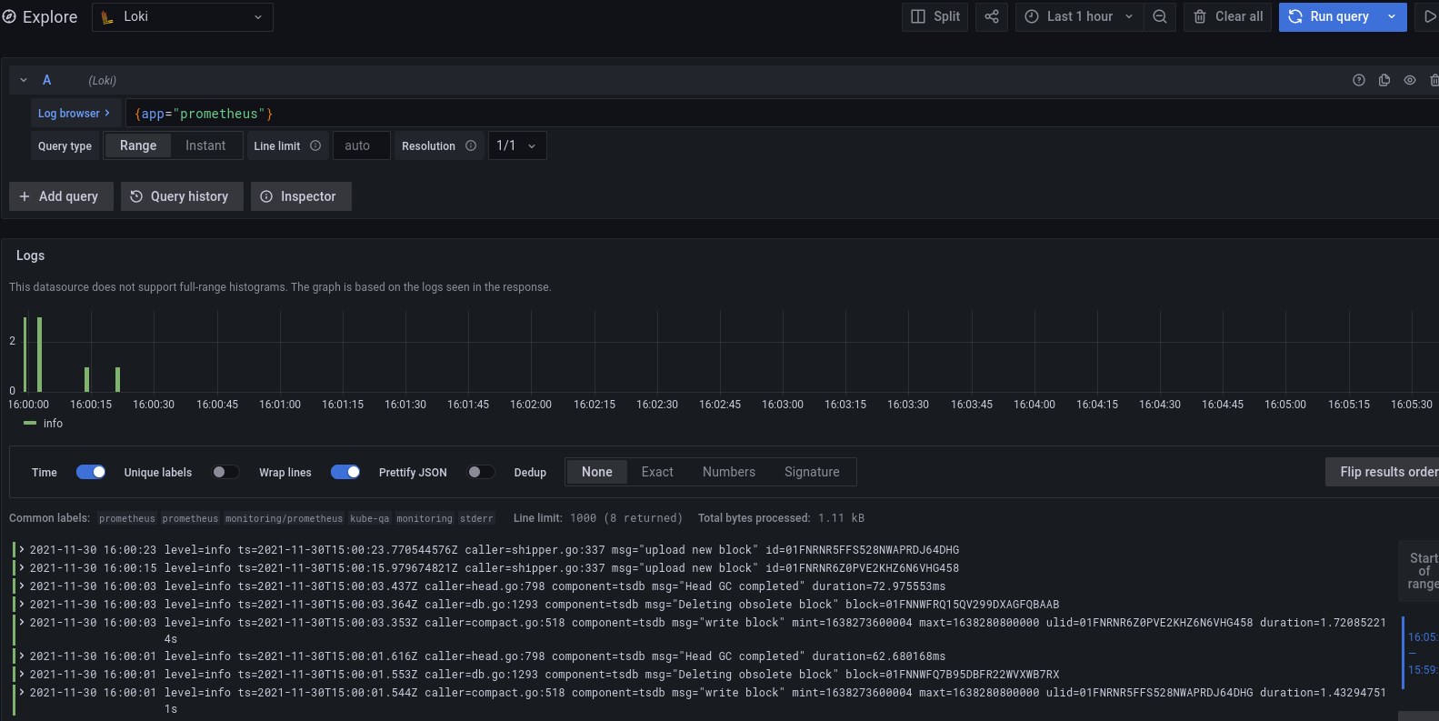The height and width of the screenshot is (721, 1439).
Task: Select Dedup option None
Action: [x=597, y=472]
